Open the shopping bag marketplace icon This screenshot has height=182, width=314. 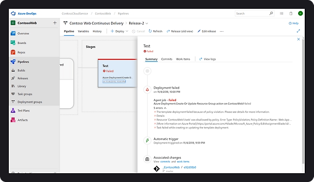291,14
